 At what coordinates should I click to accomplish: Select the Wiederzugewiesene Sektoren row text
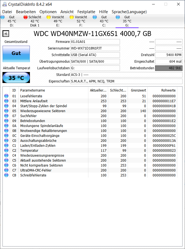point(43,111)
